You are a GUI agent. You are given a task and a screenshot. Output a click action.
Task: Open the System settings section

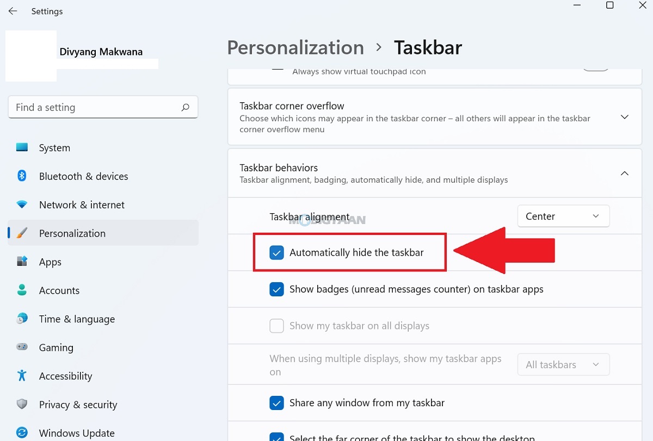tap(54, 147)
